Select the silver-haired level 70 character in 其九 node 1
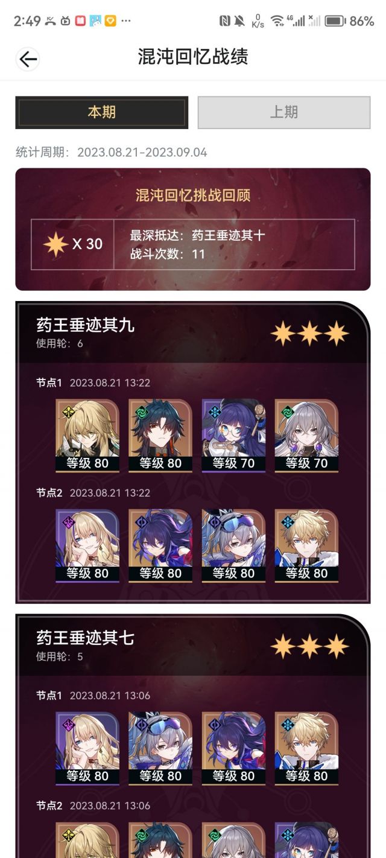The width and height of the screenshot is (386, 858). point(306,435)
